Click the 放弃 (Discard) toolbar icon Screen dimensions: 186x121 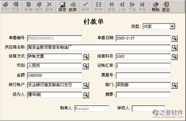(x=73, y=7)
